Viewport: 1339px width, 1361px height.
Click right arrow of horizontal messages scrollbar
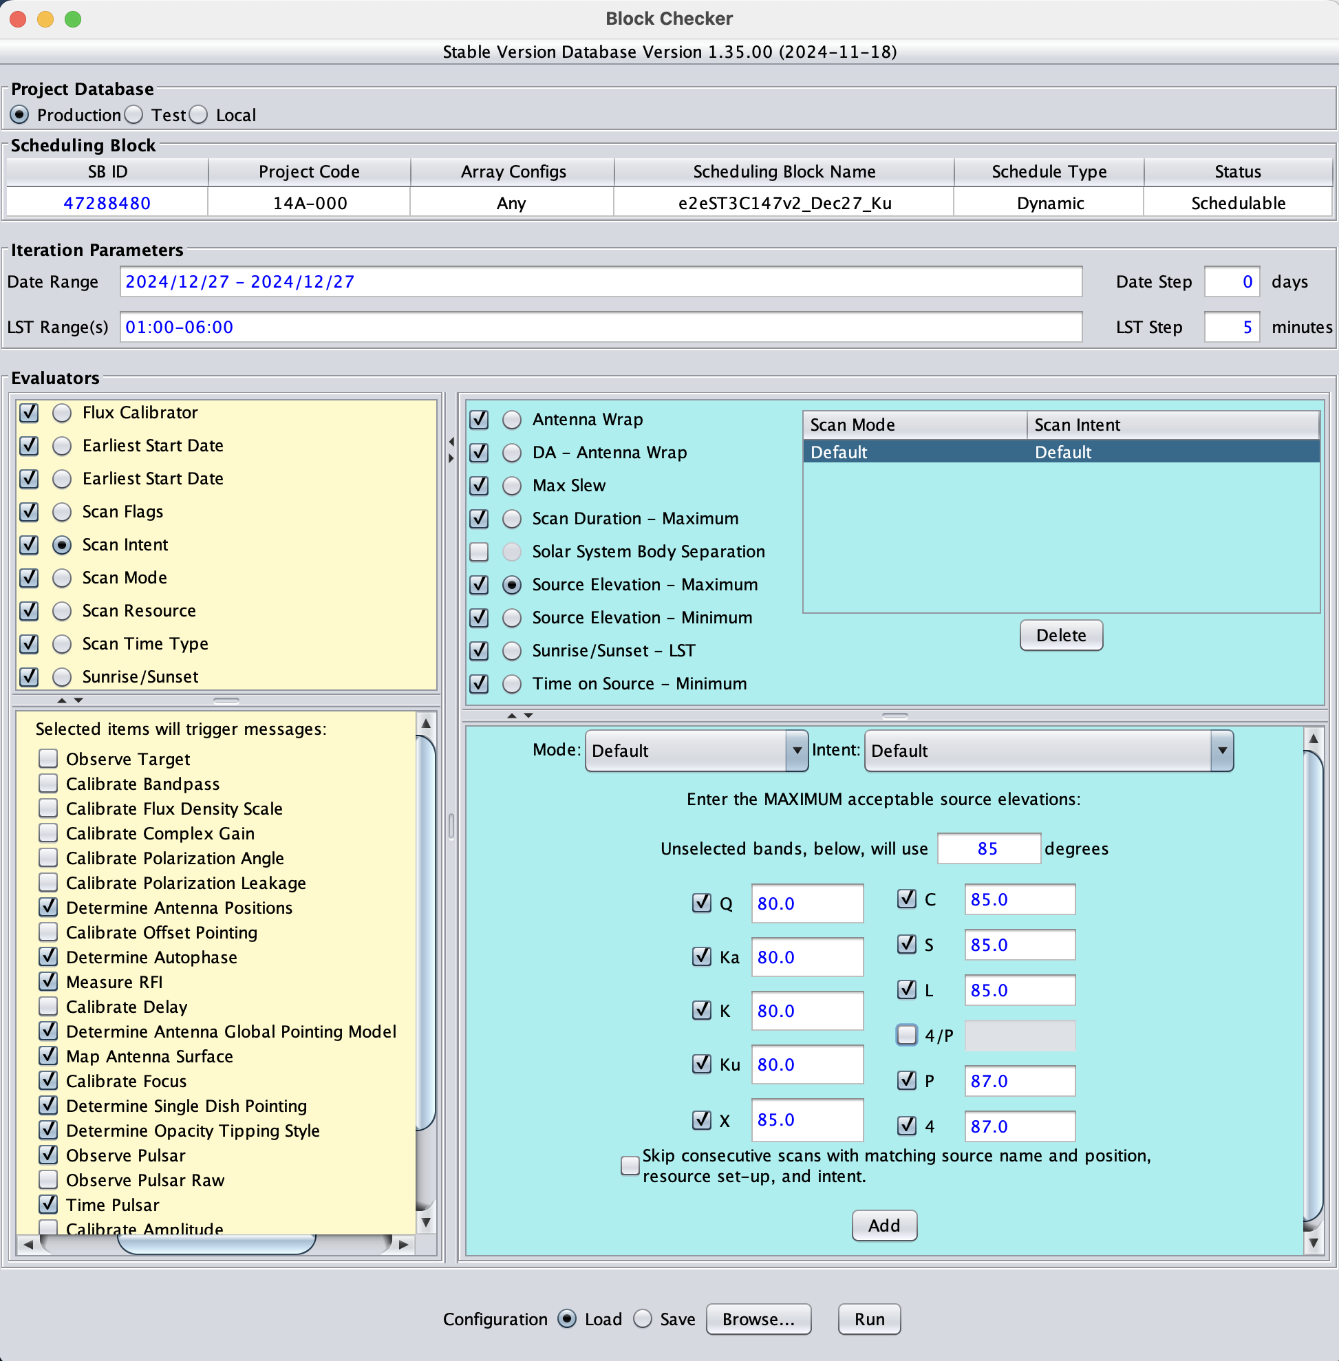(x=404, y=1244)
